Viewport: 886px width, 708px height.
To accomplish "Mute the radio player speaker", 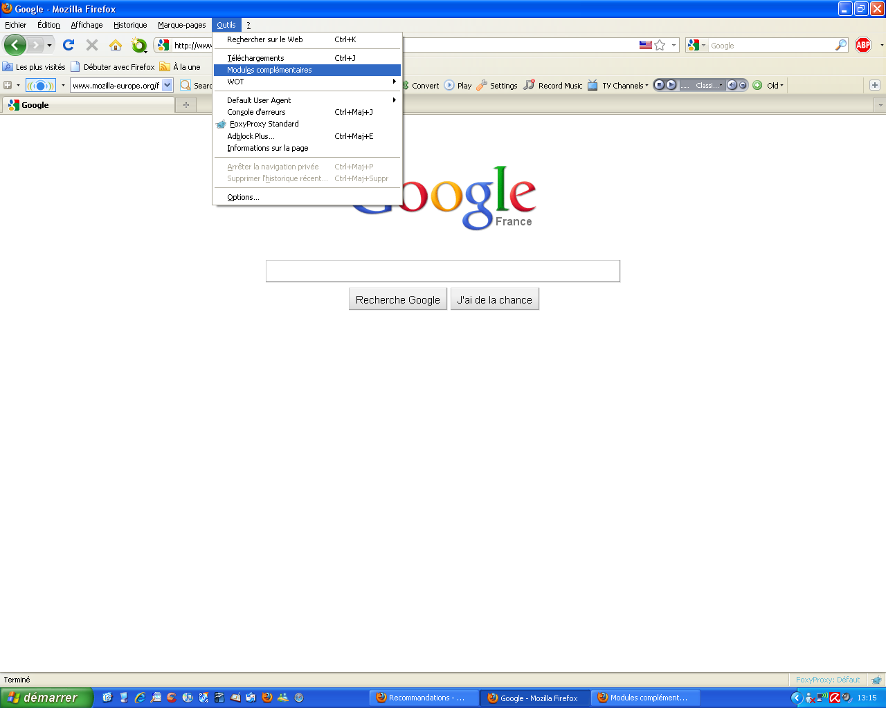I will pyautogui.click(x=732, y=85).
